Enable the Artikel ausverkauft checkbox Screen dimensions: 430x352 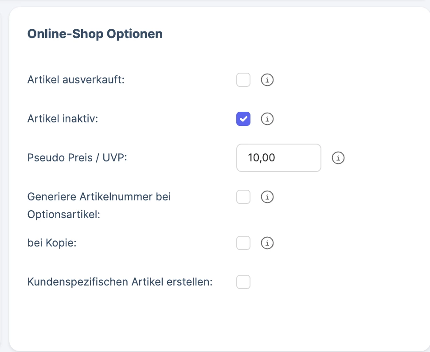pos(243,80)
